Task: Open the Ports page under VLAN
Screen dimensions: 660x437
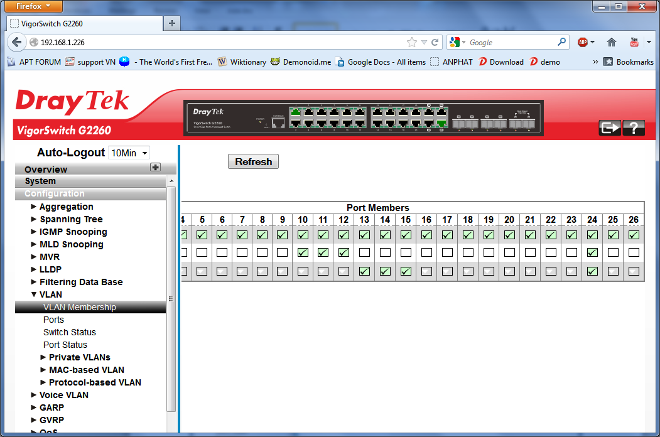Action: [53, 320]
